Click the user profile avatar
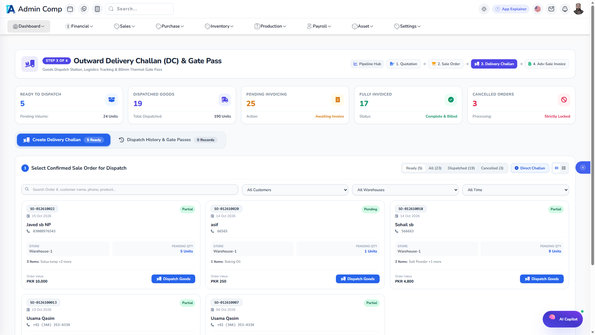 click(x=579, y=9)
